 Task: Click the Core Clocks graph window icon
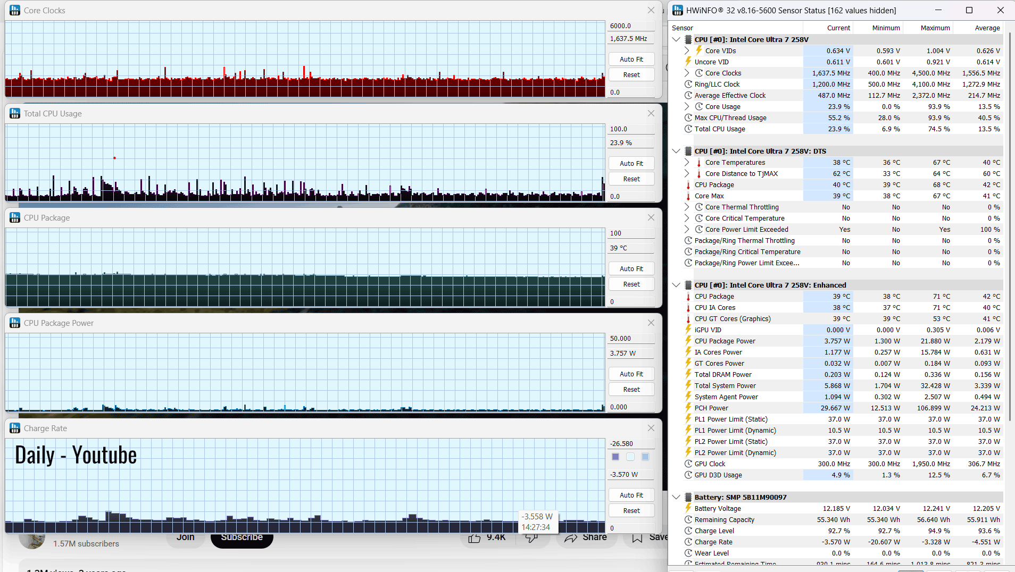(15, 10)
